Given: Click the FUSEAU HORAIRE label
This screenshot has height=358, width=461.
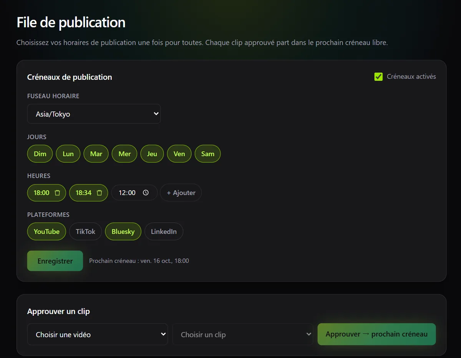Looking at the screenshot, I should [53, 96].
